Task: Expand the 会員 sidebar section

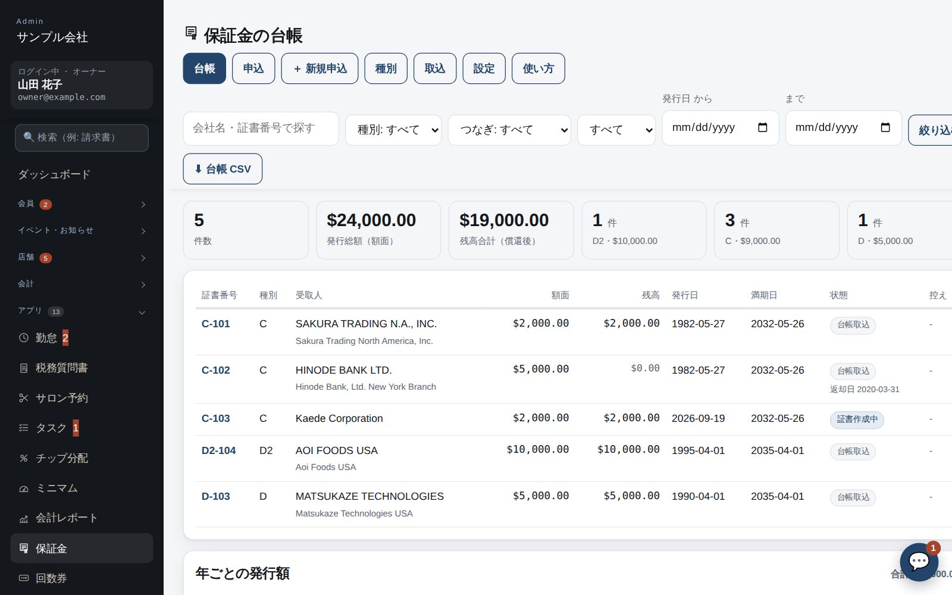Action: [82, 204]
